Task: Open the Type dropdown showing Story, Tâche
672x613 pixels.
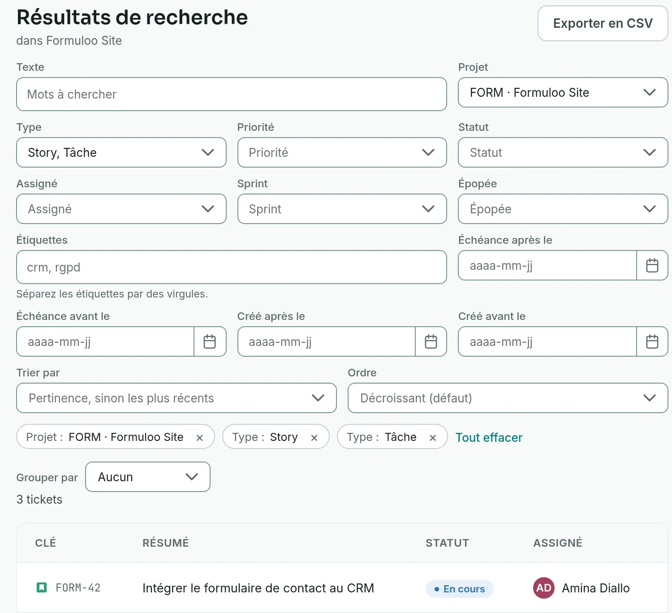Action: coord(121,152)
